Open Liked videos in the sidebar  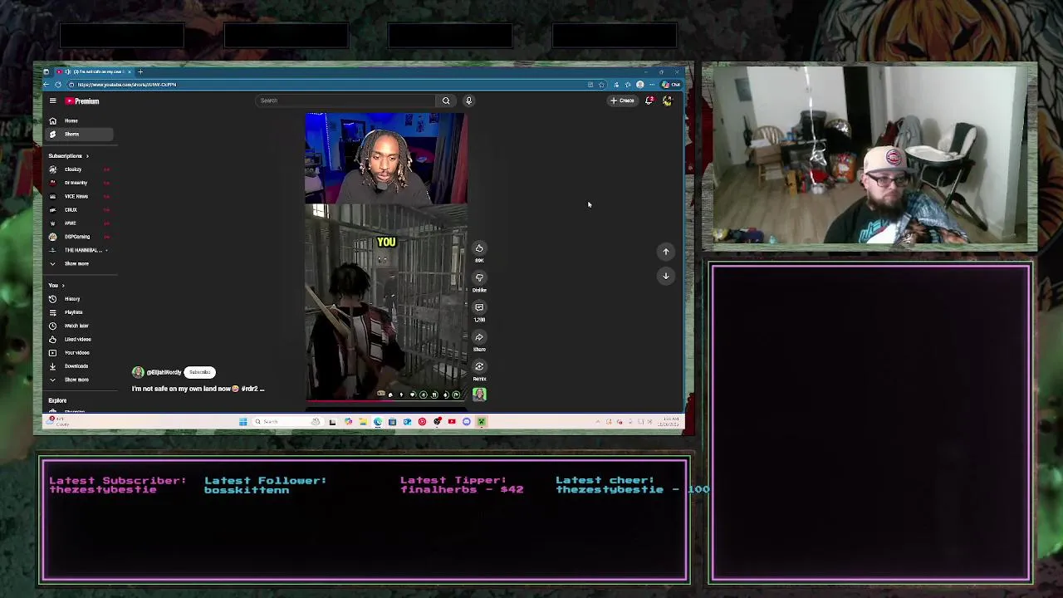(80, 339)
